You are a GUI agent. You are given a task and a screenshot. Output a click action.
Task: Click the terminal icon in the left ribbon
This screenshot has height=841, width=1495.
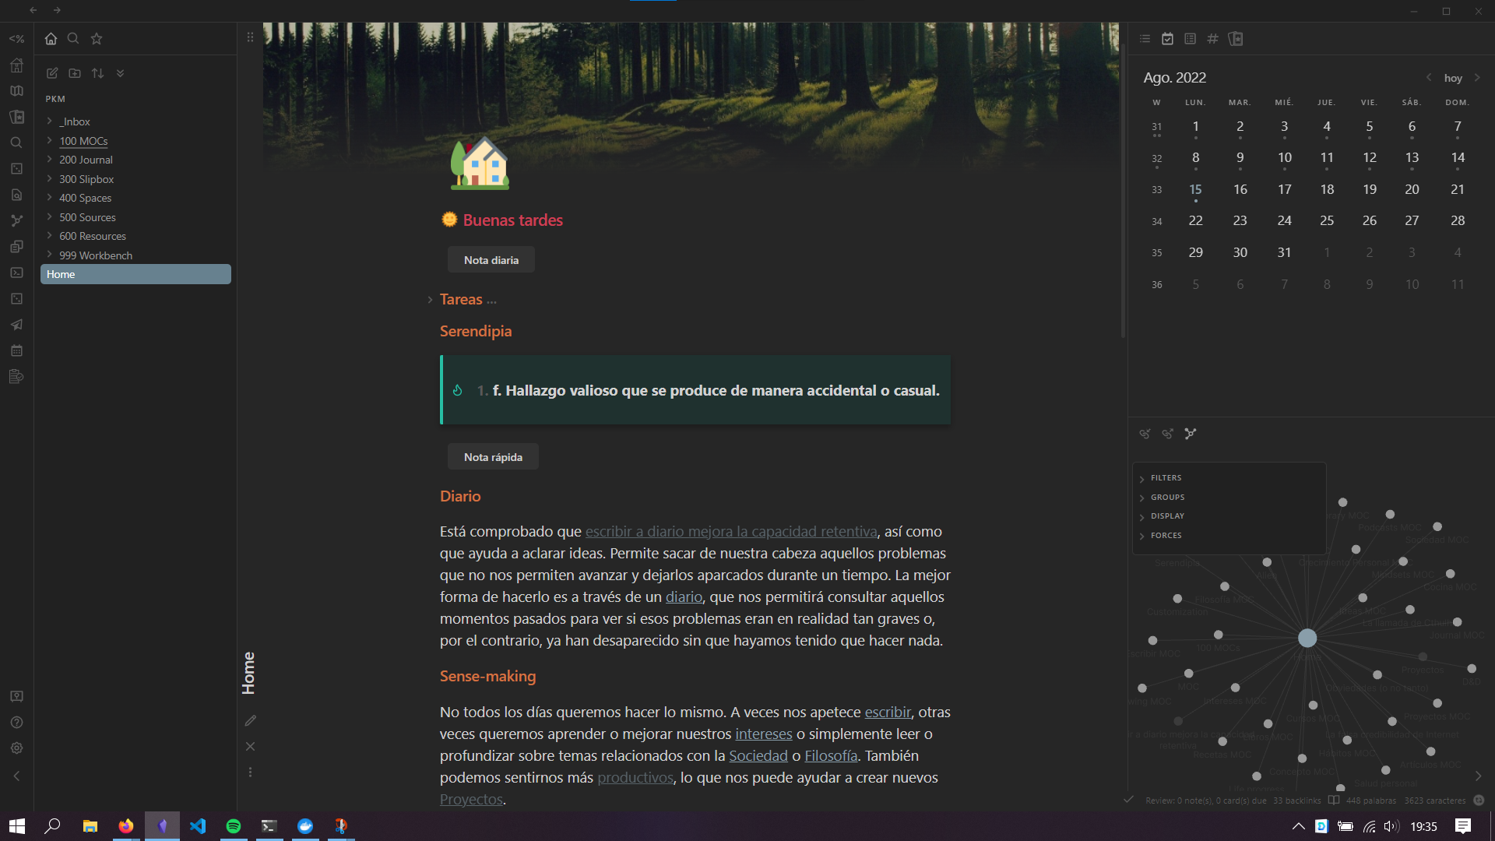click(x=16, y=273)
